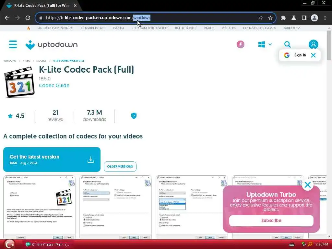Open GACHA menu item

tap(119, 28)
